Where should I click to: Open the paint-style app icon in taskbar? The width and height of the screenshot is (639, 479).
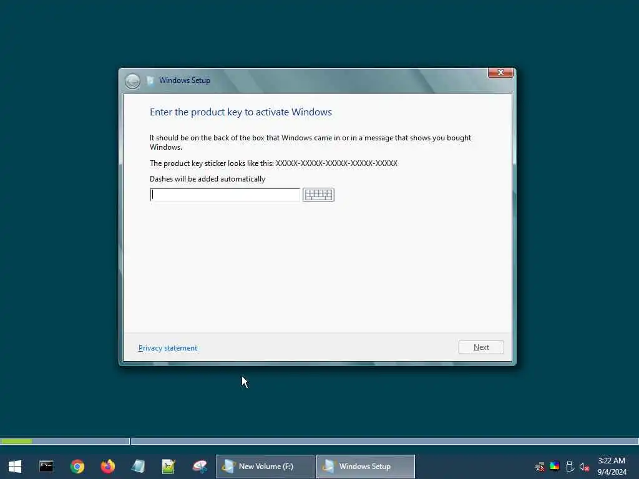pos(200,467)
